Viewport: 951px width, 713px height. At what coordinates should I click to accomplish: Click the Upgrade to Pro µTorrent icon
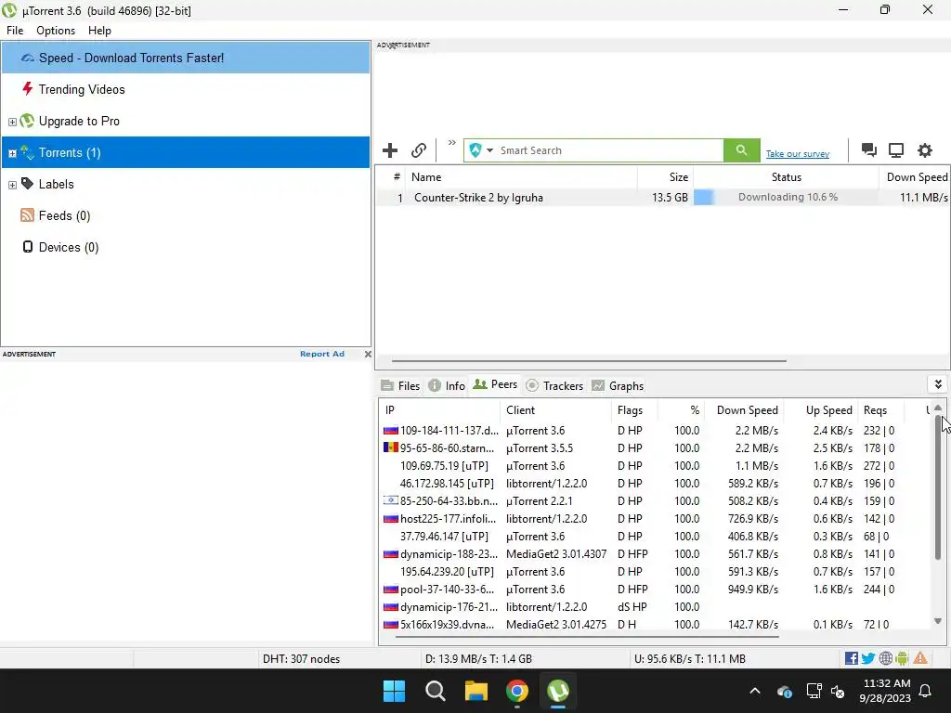pyautogui.click(x=27, y=121)
